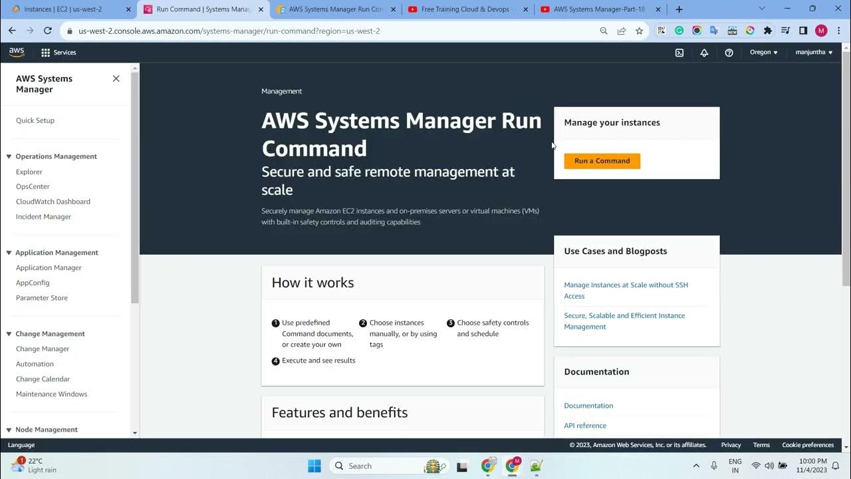Open Manage Instances at Scale without SSH link
The width and height of the screenshot is (851, 479).
626,291
